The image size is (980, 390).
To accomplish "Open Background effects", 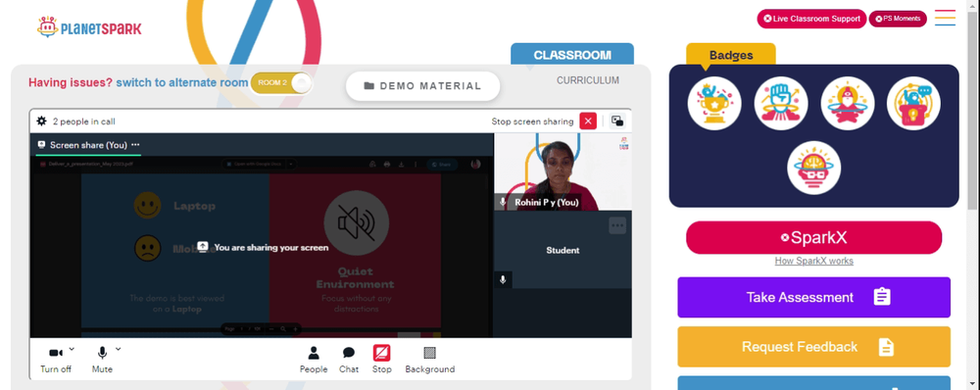I will [x=430, y=360].
